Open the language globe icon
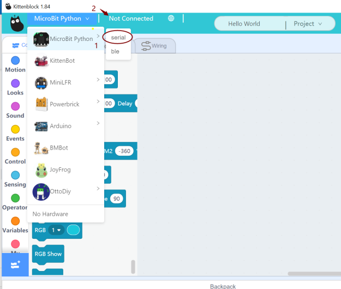 (x=171, y=19)
